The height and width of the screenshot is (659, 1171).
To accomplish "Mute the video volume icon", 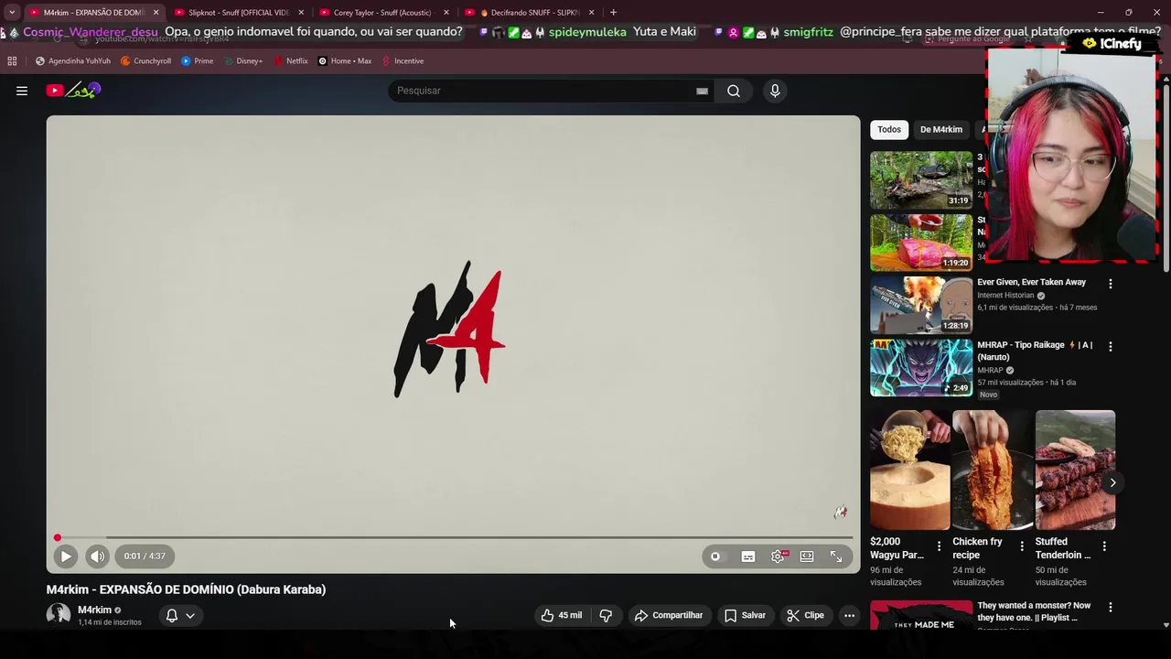I will [97, 556].
